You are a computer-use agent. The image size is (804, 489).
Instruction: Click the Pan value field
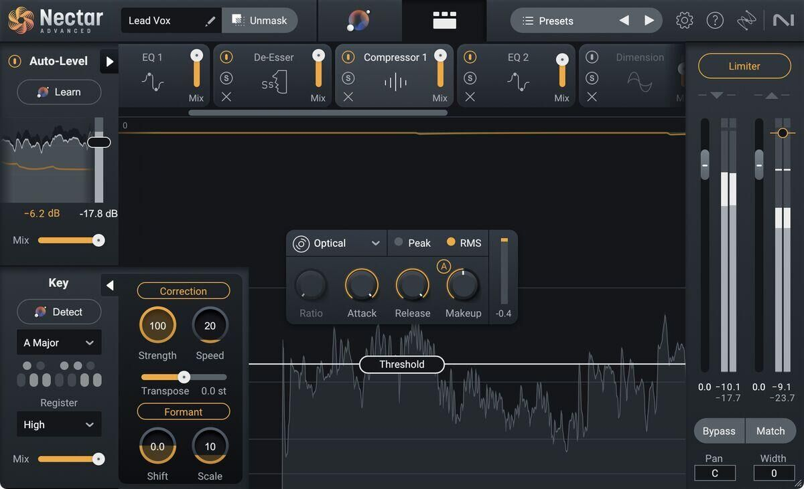click(x=714, y=473)
